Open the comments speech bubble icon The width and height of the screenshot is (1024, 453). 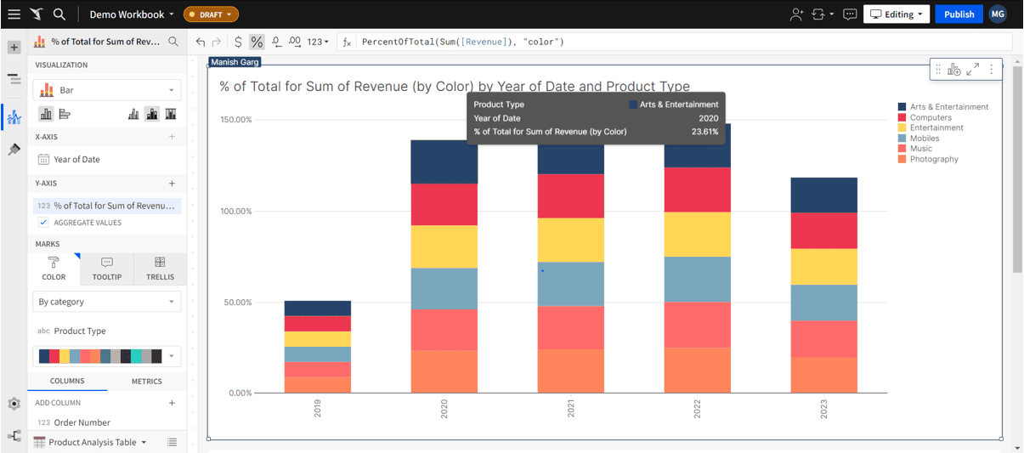point(850,14)
